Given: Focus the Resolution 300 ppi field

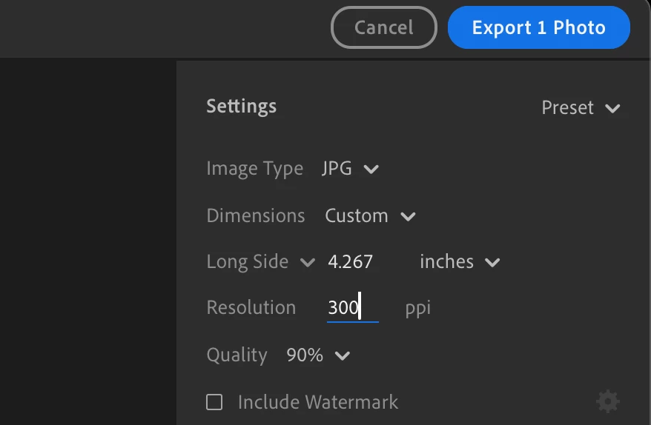Looking at the screenshot, I should (351, 307).
